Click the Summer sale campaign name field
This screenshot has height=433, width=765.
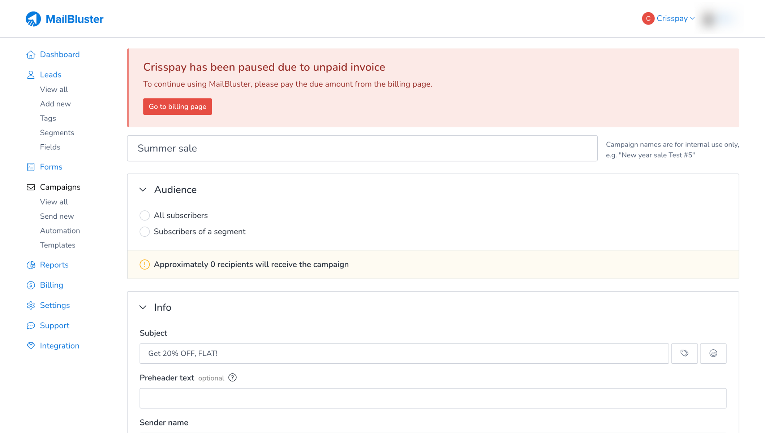coord(362,148)
